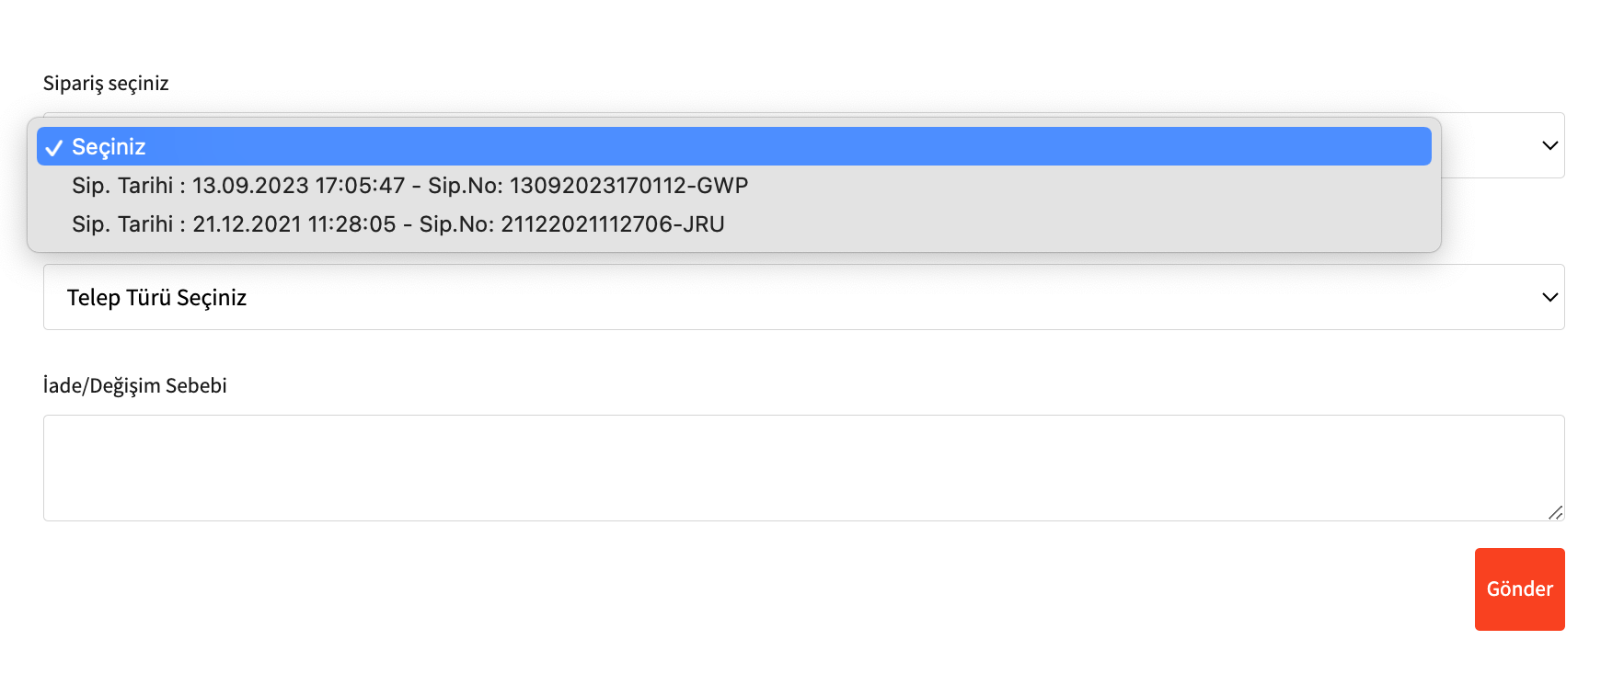Click the Sipariş seçiniz label

click(x=106, y=83)
